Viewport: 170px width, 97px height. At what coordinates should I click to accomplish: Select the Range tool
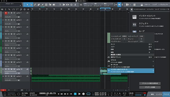click(x=31, y=5)
